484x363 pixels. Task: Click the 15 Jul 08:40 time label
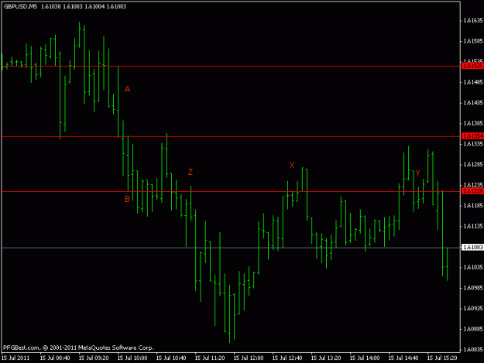55,358
